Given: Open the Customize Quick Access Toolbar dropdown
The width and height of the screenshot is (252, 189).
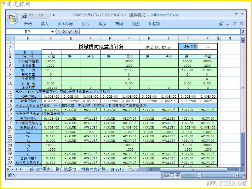Looking at the screenshot, I should coord(54,15).
